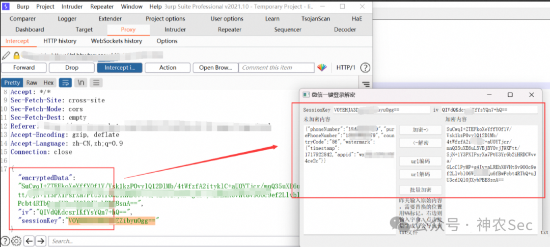
Task: Click the Open Browser button
Action: click(x=215, y=68)
